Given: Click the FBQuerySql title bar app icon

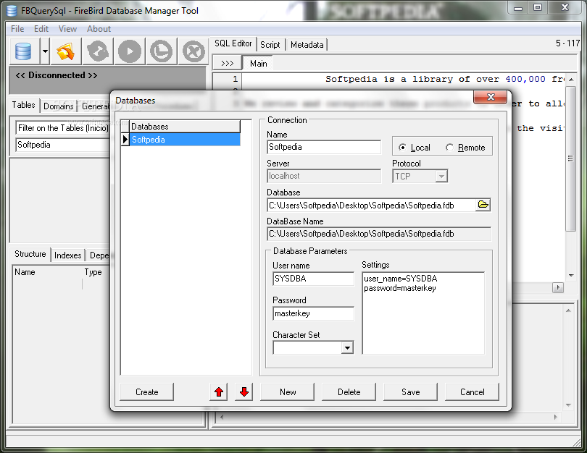Looking at the screenshot, I should coord(12,10).
